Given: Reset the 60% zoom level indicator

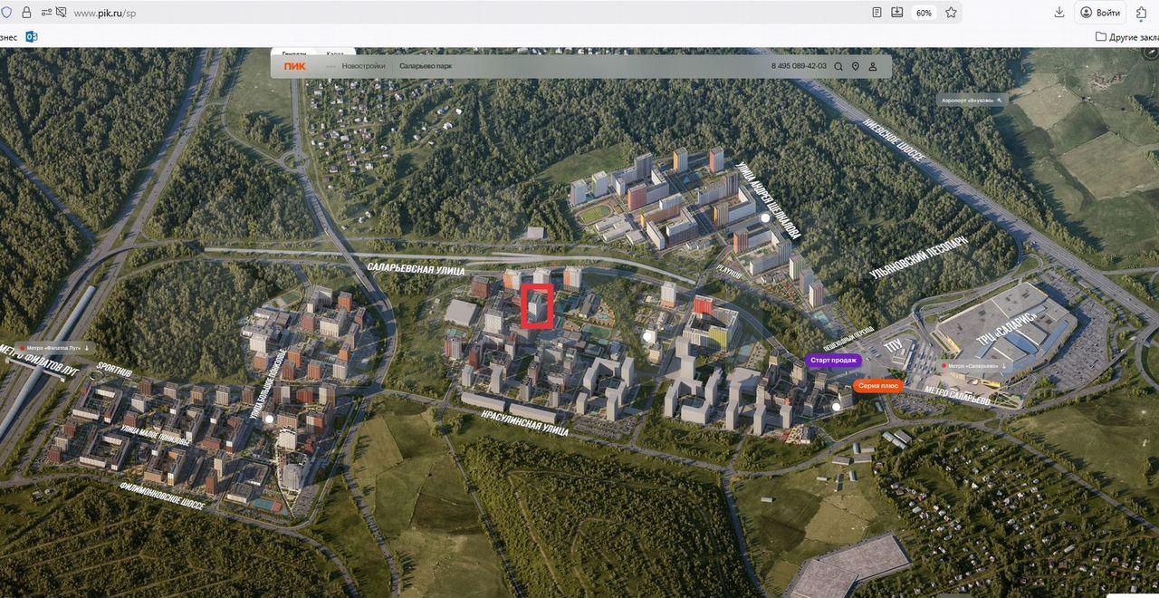Looking at the screenshot, I should click(924, 13).
